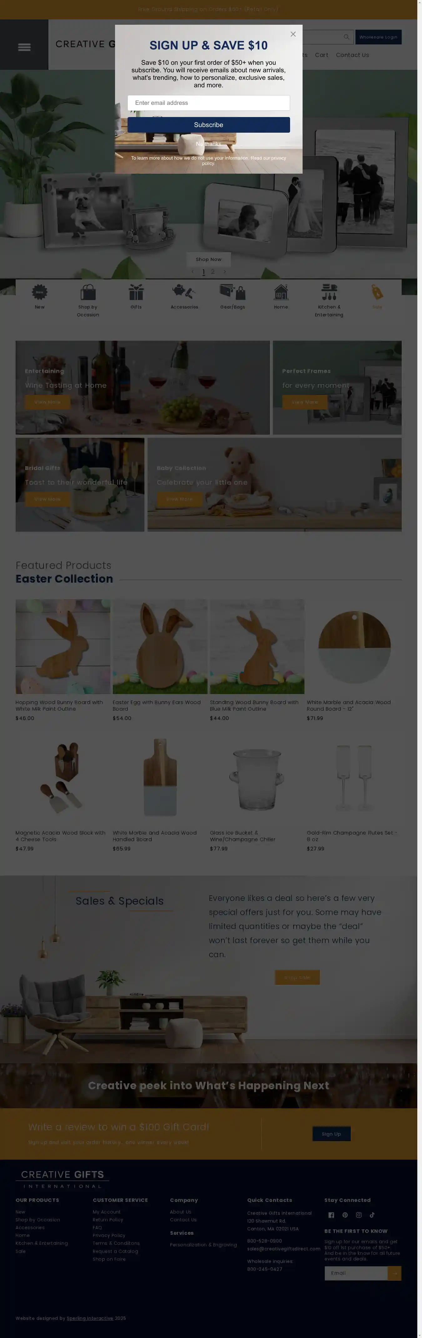Go to next slide arrow
422x1338 pixels.
tap(225, 272)
